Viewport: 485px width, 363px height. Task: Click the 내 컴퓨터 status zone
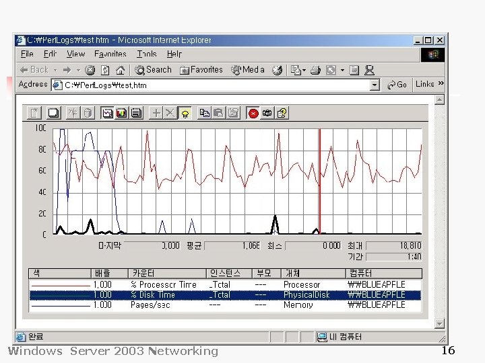(339, 337)
